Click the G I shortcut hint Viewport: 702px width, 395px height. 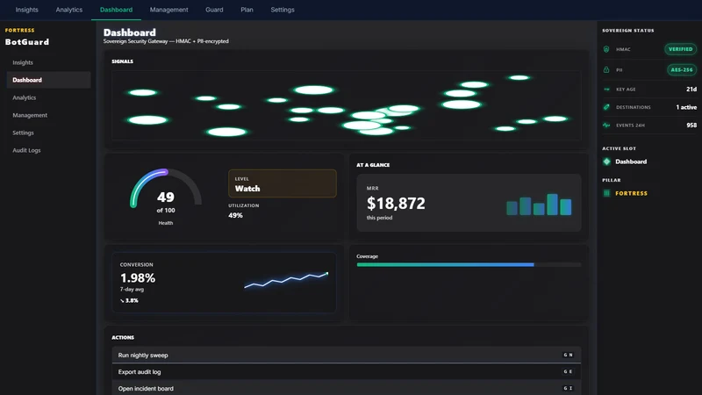point(568,388)
